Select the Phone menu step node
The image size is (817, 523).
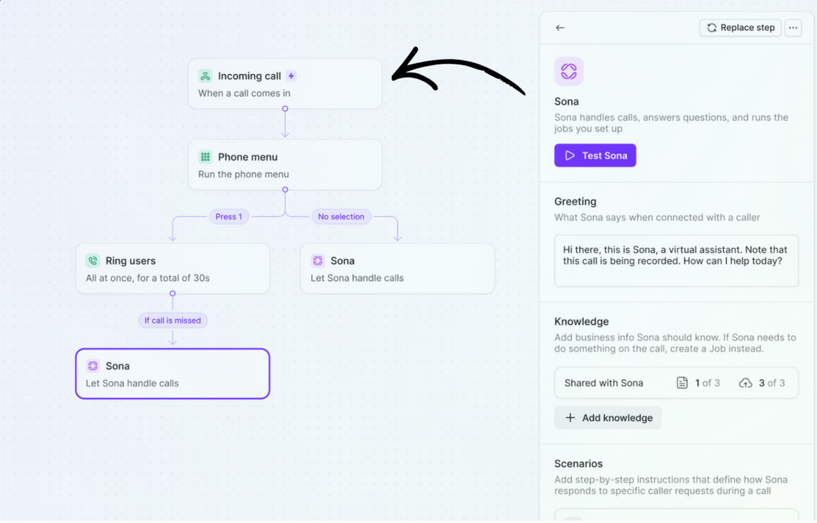(x=285, y=165)
